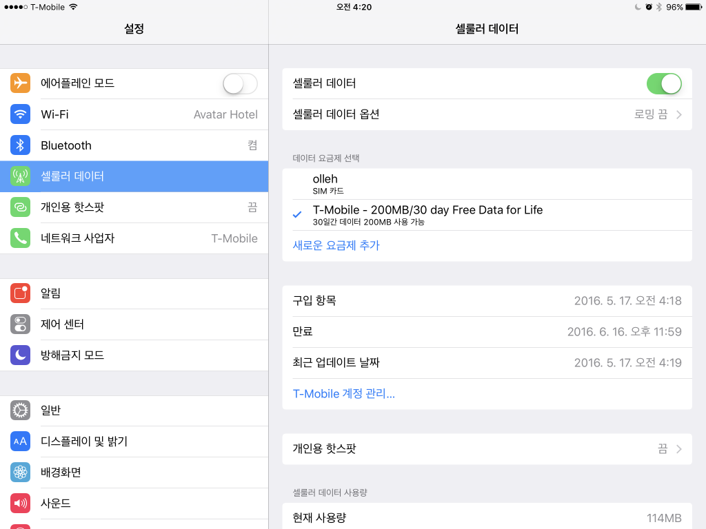Tap 새로운 요금제 추가 link
The image size is (706, 529).
(336, 246)
